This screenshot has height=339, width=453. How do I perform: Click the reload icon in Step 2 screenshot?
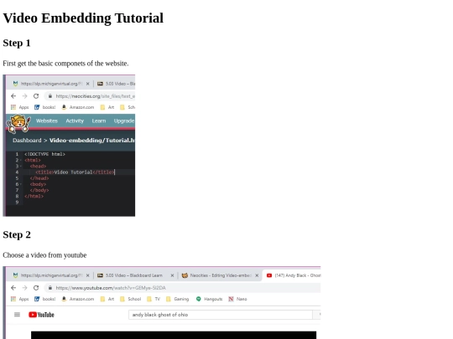coord(36,288)
